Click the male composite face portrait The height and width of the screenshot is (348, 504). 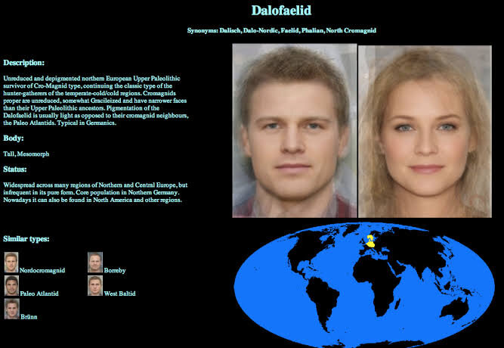click(295, 131)
